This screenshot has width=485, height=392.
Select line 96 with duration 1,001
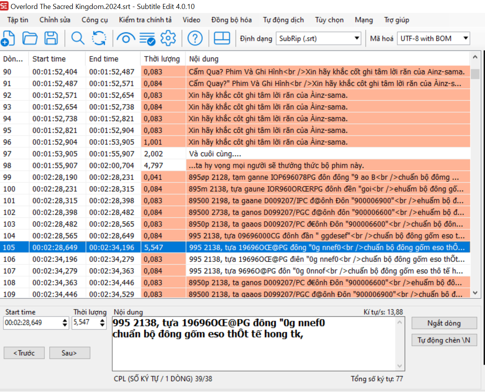[x=235, y=142]
